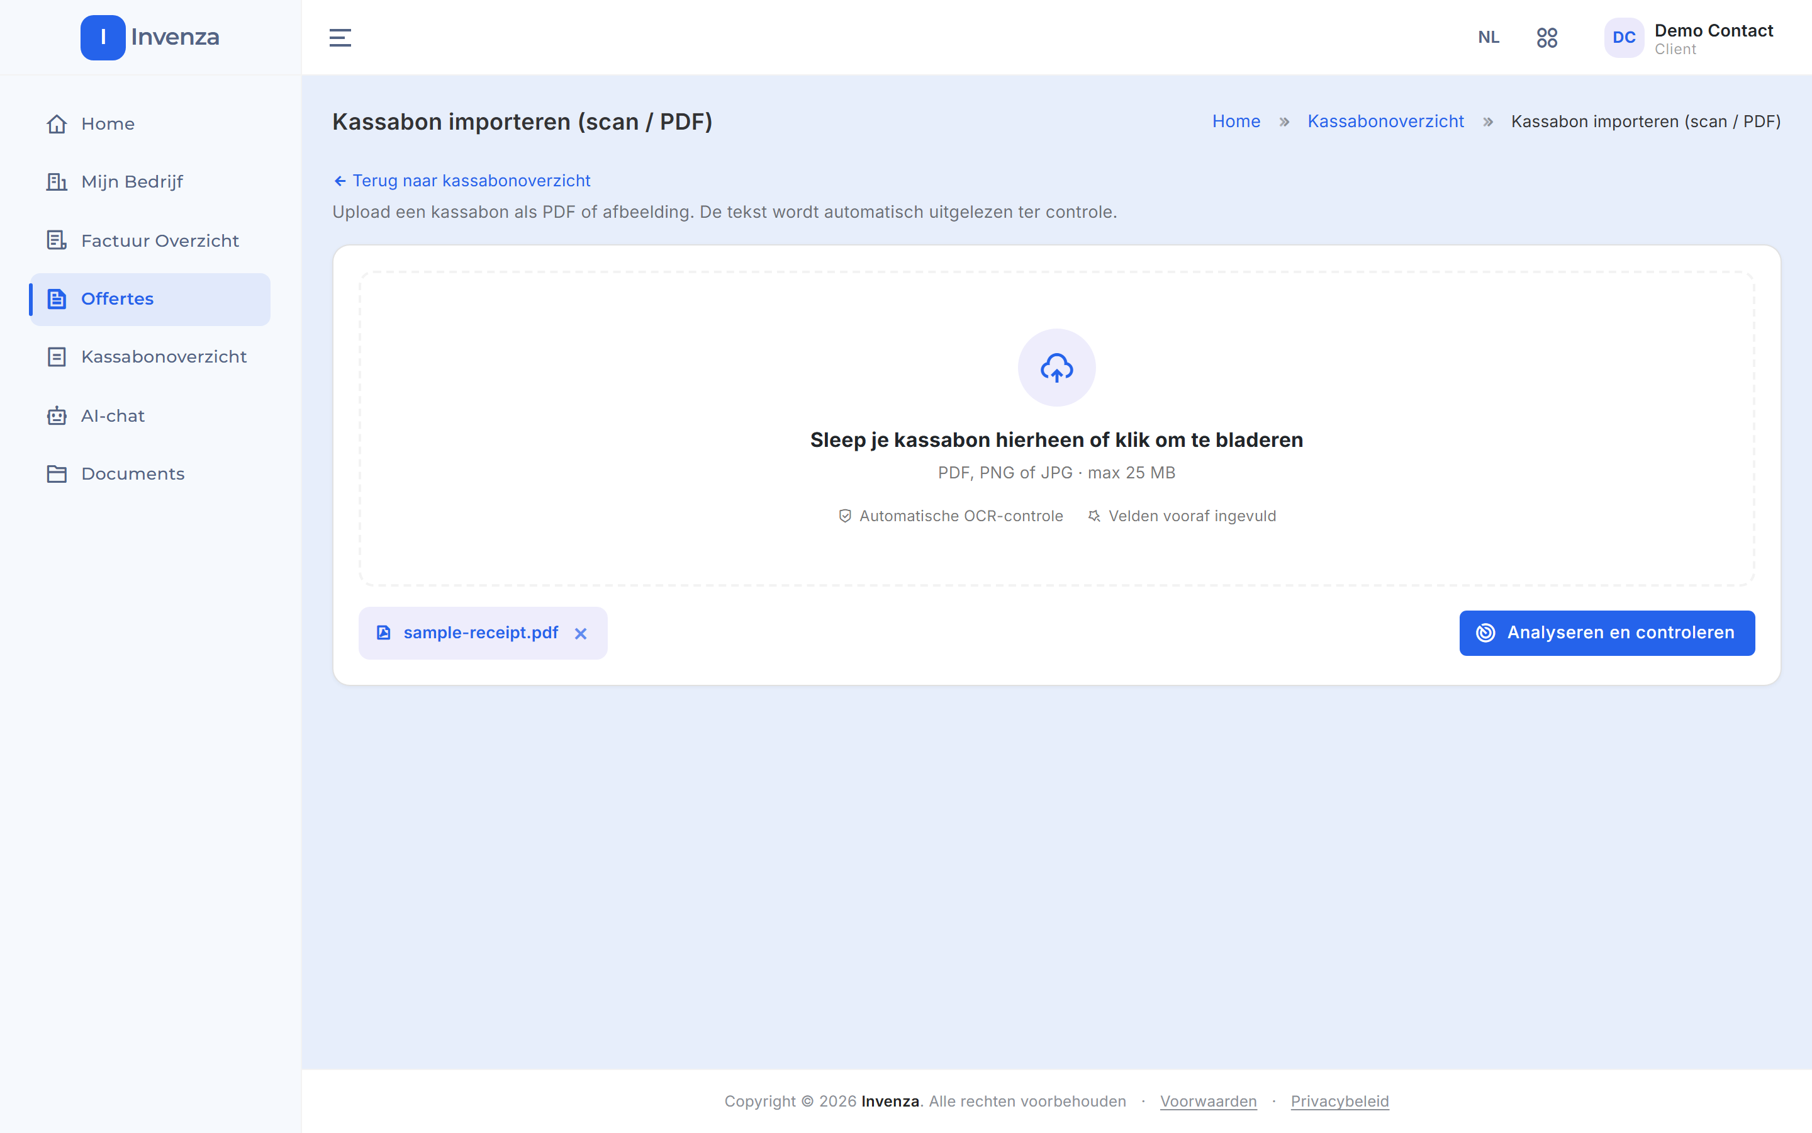This screenshot has width=1812, height=1133.
Task: Click the shield icon beside OCR-controle
Action: coord(844,516)
